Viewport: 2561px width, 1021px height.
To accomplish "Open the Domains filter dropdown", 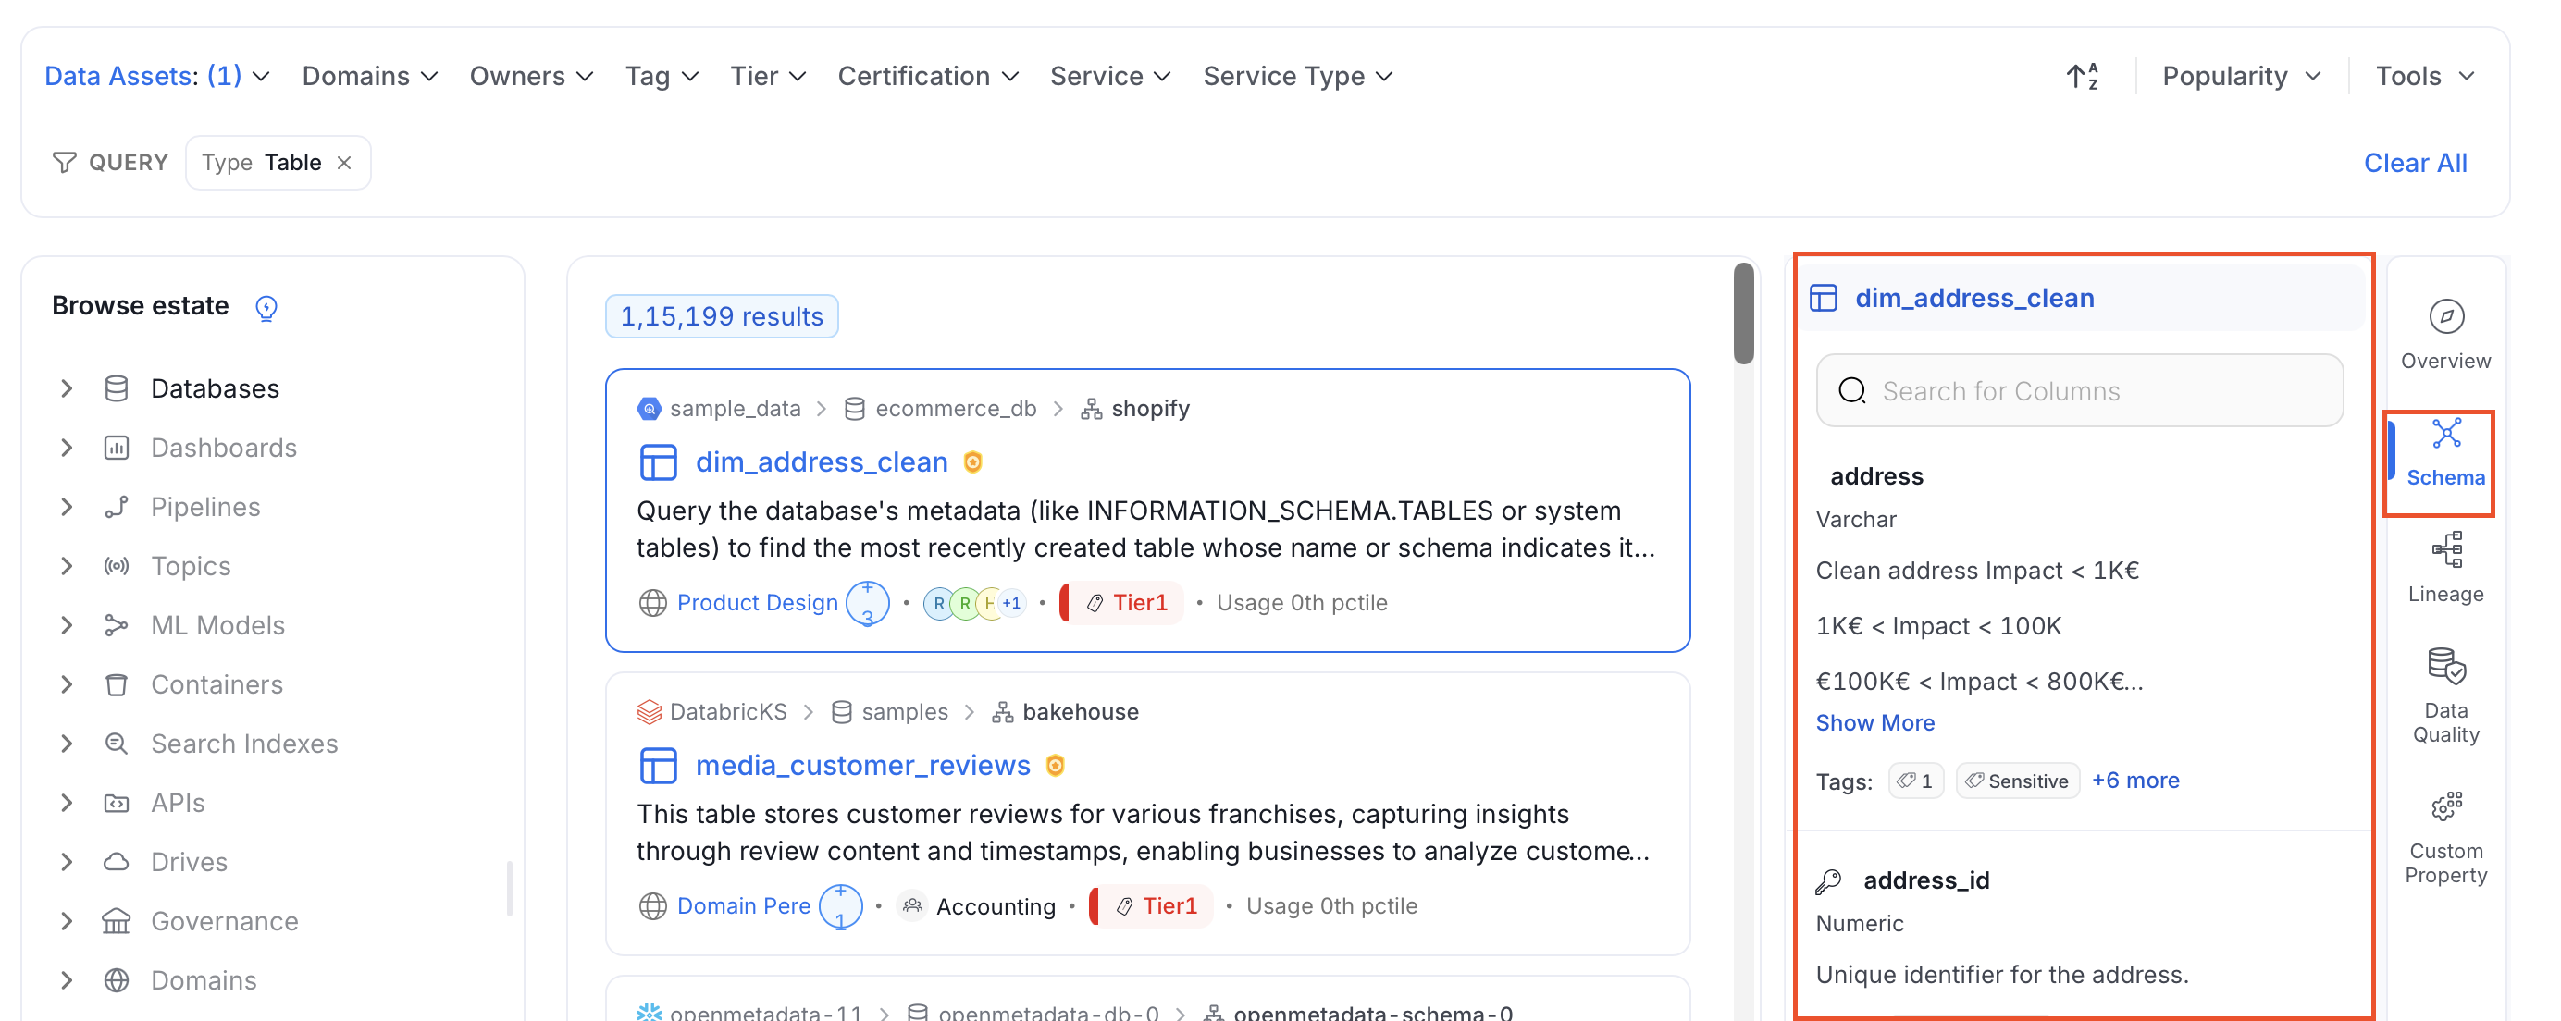I will point(370,76).
